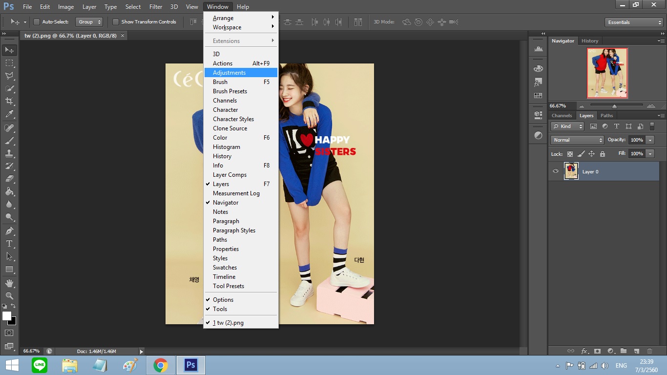The image size is (667, 375).
Task: Open the History panel tab
Action: 589,41
